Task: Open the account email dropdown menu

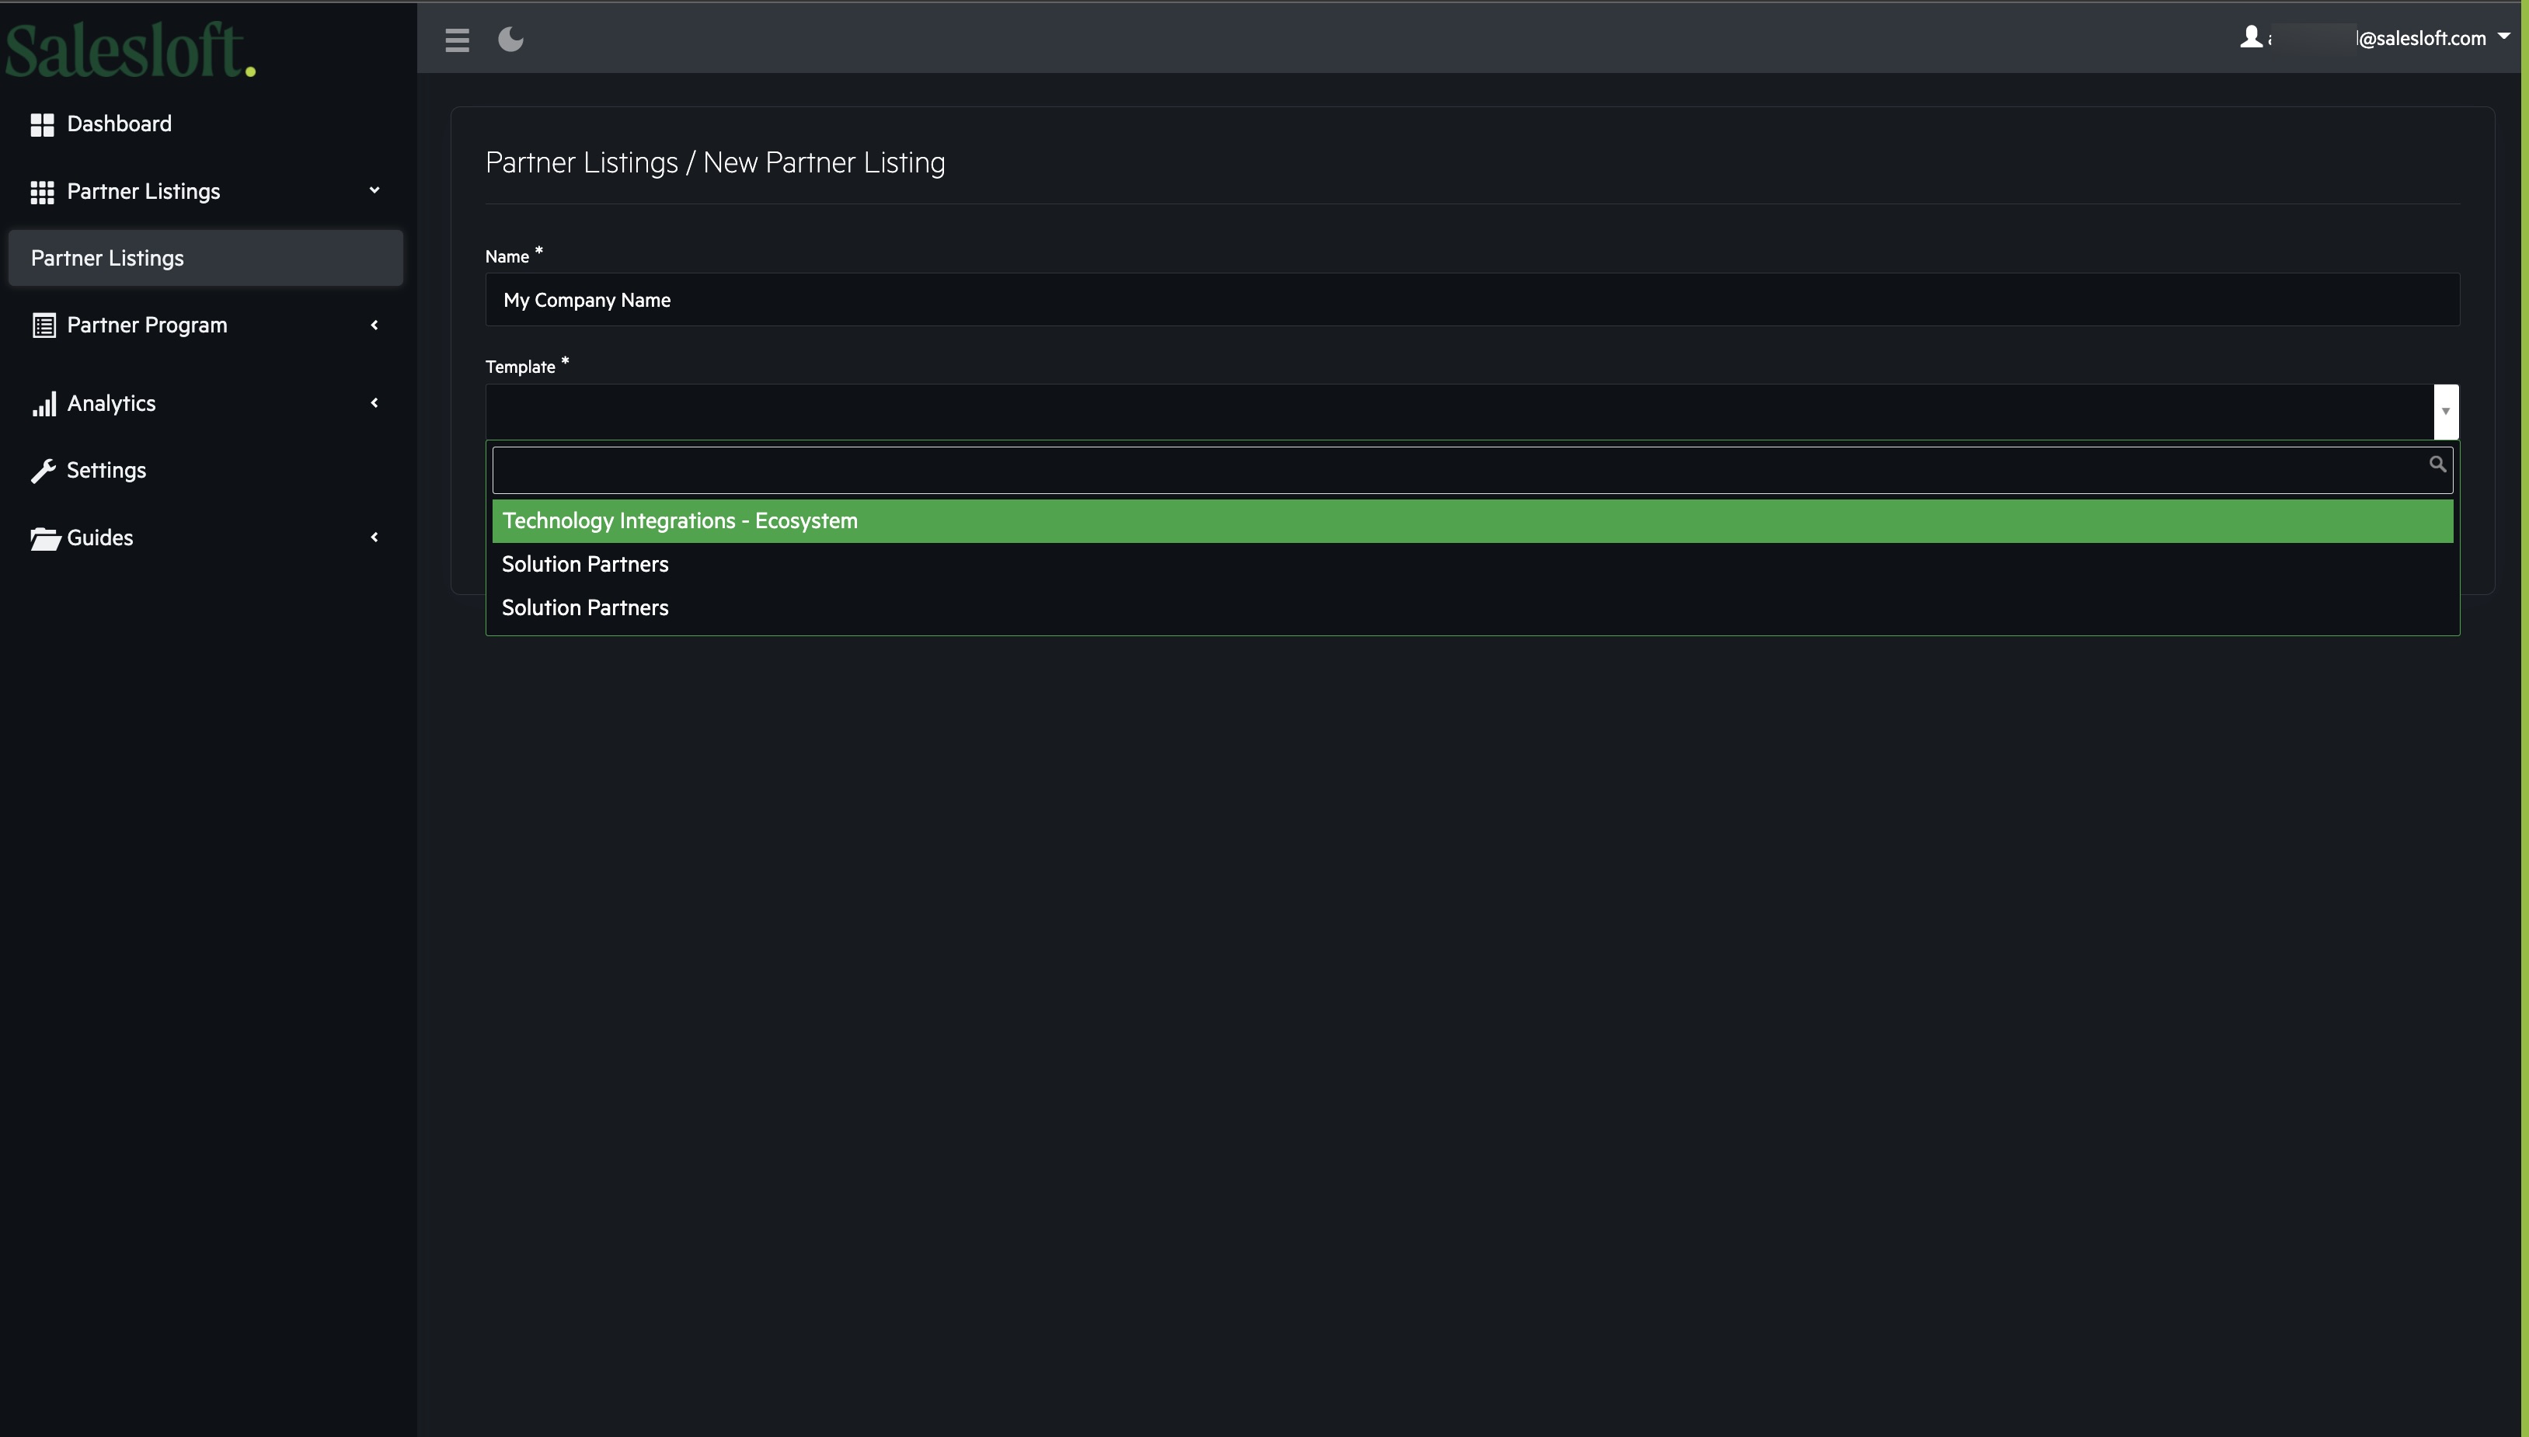Action: 2503,37
